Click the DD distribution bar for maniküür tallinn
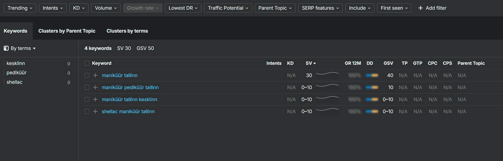 coord(372,75)
